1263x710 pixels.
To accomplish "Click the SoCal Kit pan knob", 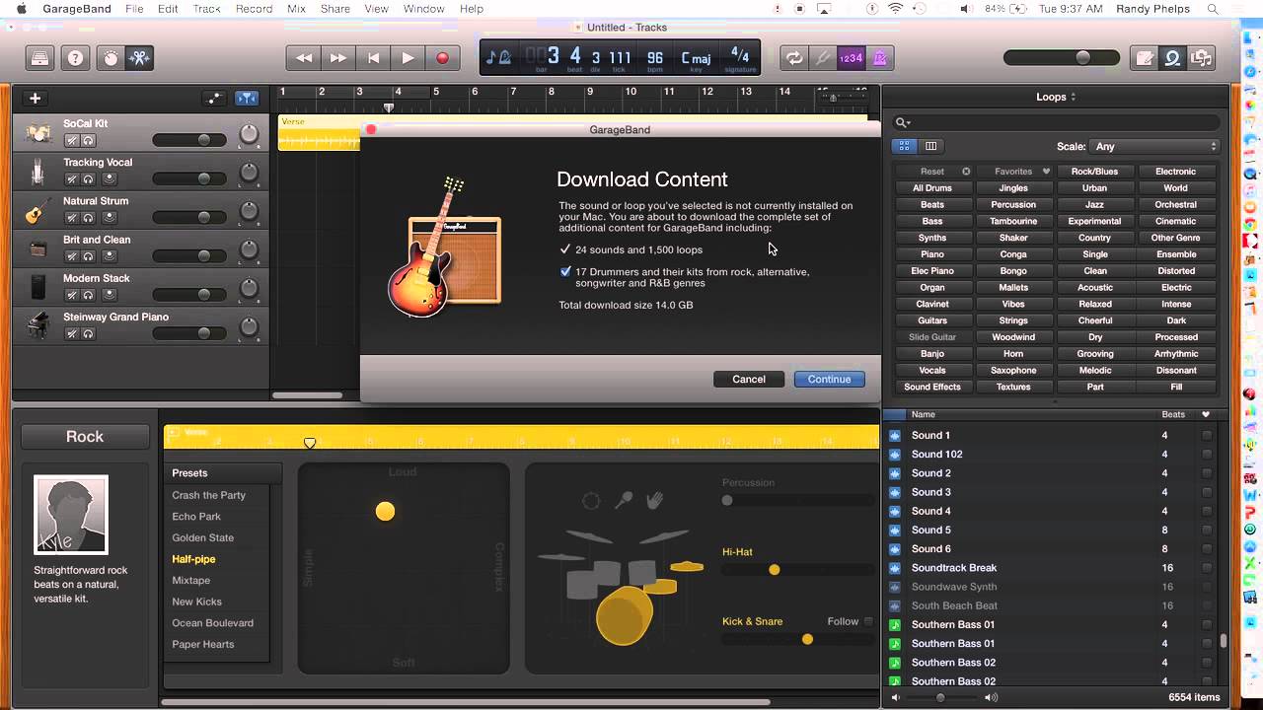I will [249, 134].
